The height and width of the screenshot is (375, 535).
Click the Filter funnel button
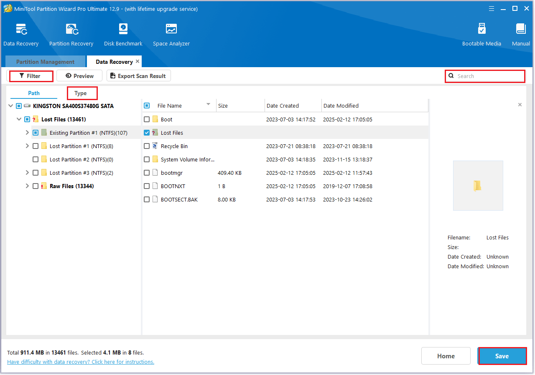(31, 76)
